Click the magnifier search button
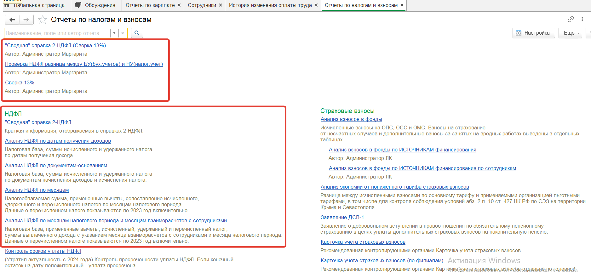This screenshot has height=272, width=591. (x=137, y=33)
